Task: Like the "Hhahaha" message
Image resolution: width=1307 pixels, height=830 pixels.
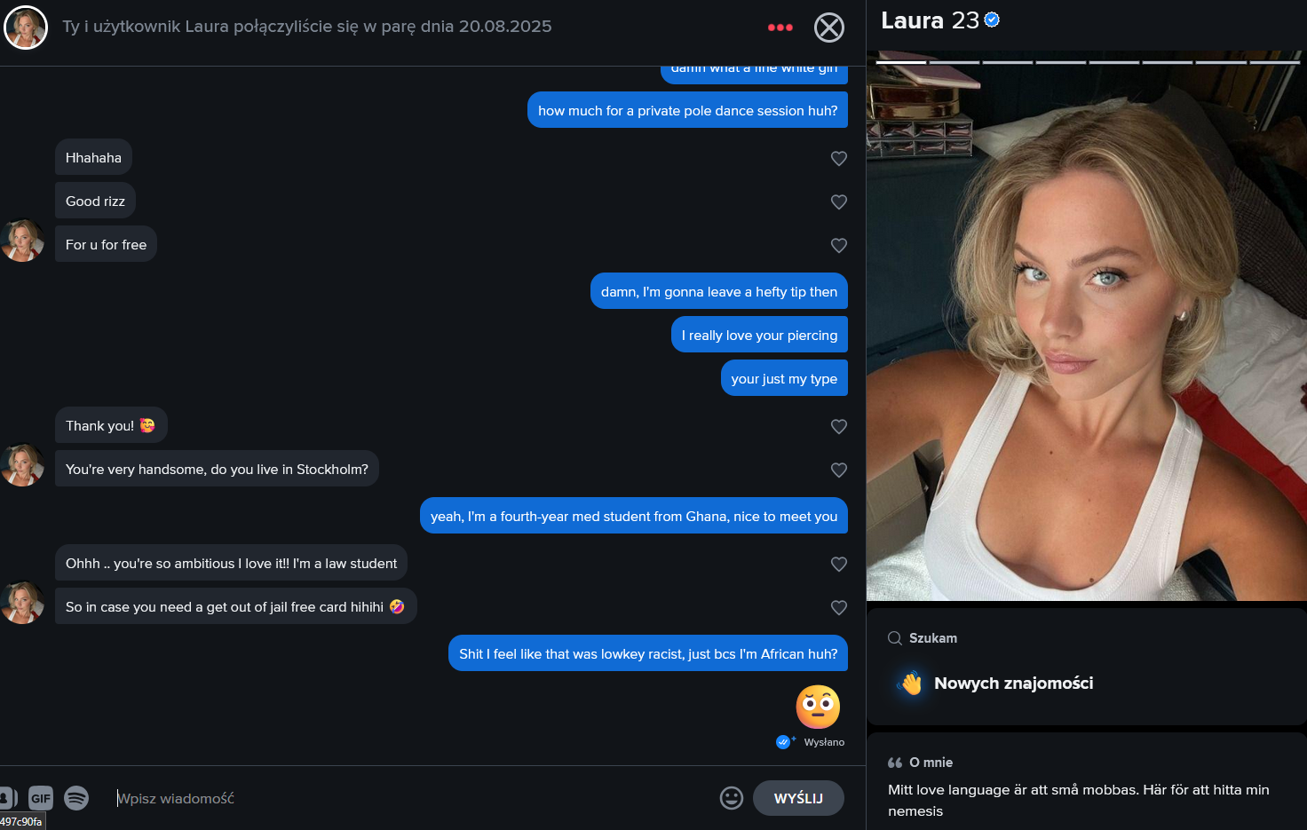Action: (x=838, y=158)
